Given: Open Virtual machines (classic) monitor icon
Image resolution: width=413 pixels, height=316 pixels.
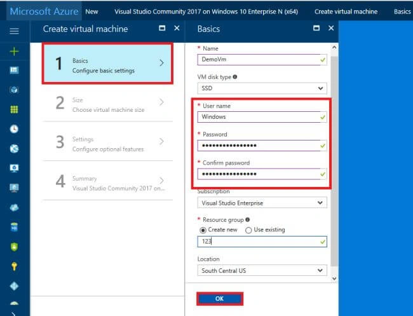Looking at the screenshot, I should click(14, 168).
